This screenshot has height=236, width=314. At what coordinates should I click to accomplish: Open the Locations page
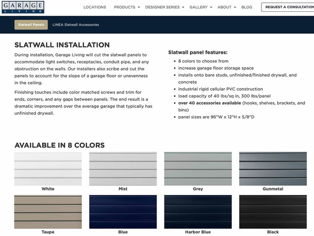coord(95,7)
